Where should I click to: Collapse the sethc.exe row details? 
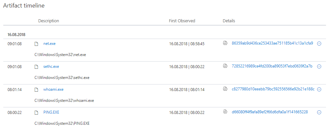(x=319, y=66)
